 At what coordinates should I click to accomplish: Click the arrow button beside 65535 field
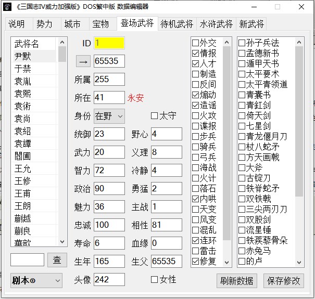83,61
